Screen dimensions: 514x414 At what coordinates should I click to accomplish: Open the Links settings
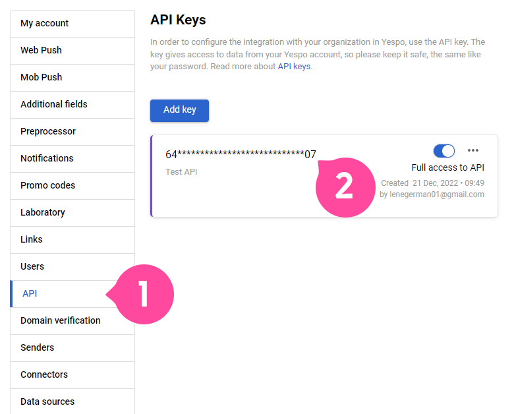coord(72,239)
